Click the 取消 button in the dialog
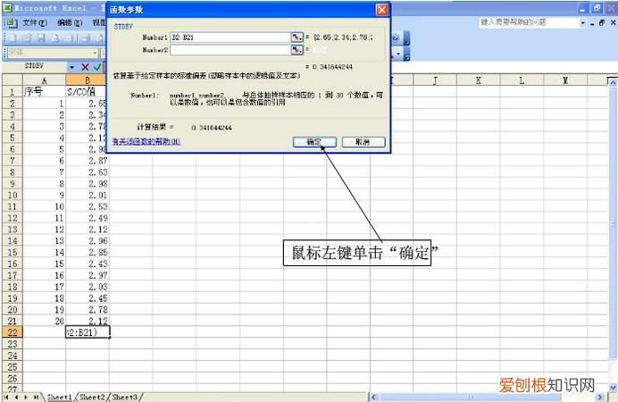 pos(363,142)
